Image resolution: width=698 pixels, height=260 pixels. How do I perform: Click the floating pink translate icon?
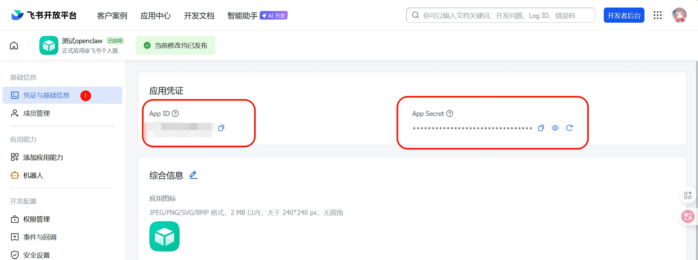688,217
